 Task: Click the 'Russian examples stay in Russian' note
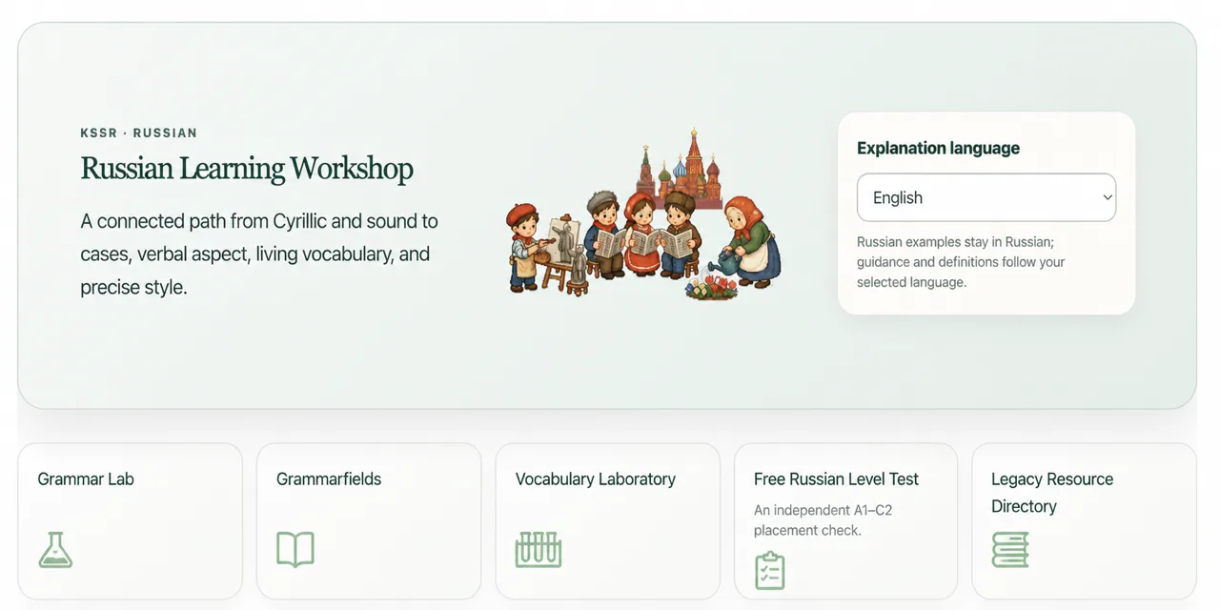click(961, 262)
